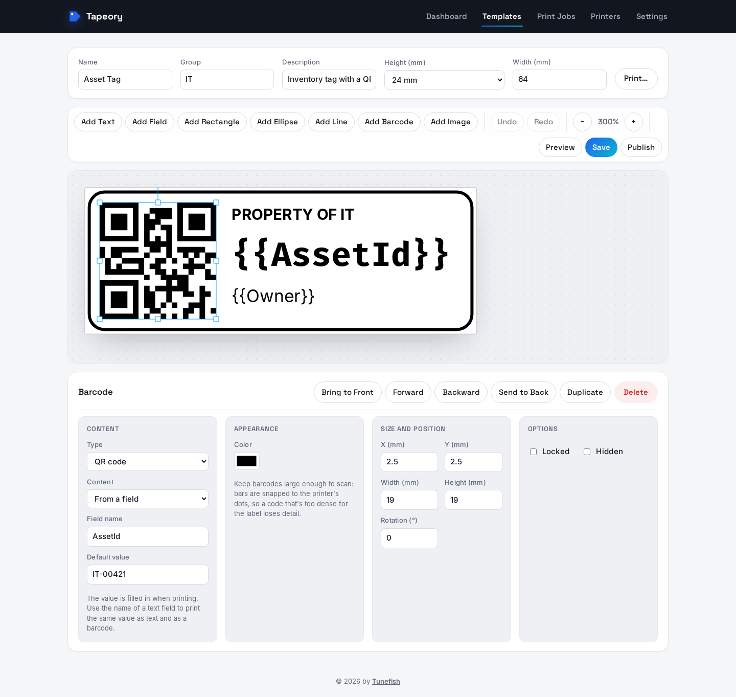Click the Tapeory logo icon
736x697 pixels.
tap(75, 16)
